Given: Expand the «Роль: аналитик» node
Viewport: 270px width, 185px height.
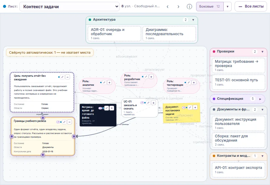Looking at the screenshot, I should pyautogui.click(x=110, y=82).
